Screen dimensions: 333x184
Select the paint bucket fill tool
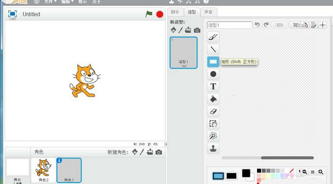pos(213,99)
